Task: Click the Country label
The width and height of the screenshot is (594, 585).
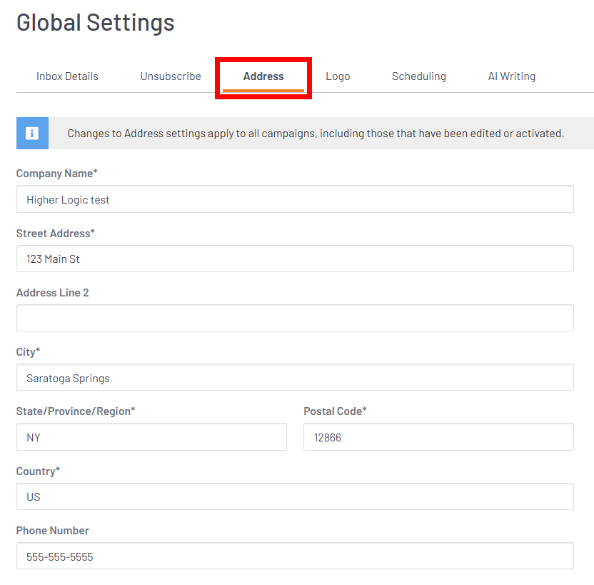Action: pos(38,471)
